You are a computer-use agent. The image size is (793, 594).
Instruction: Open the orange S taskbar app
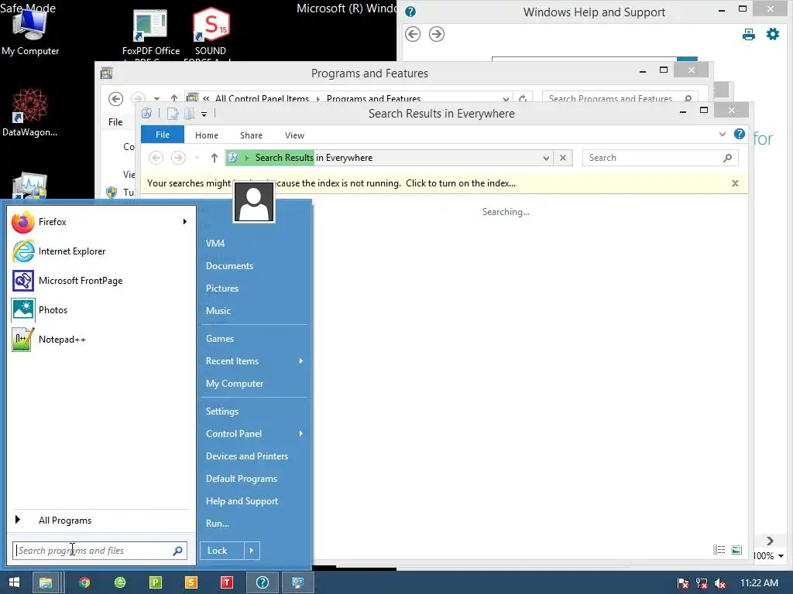point(191,582)
